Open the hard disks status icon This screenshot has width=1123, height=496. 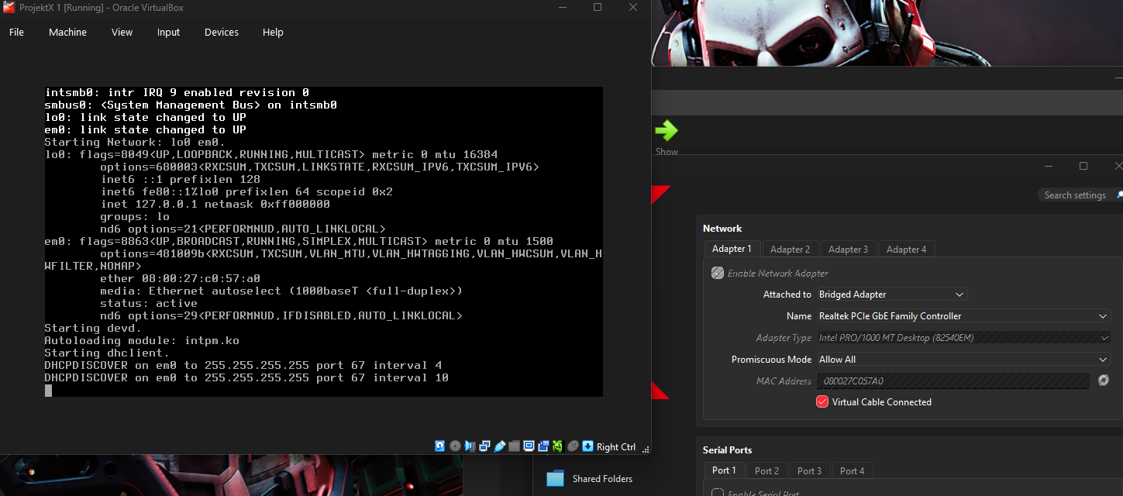point(439,446)
